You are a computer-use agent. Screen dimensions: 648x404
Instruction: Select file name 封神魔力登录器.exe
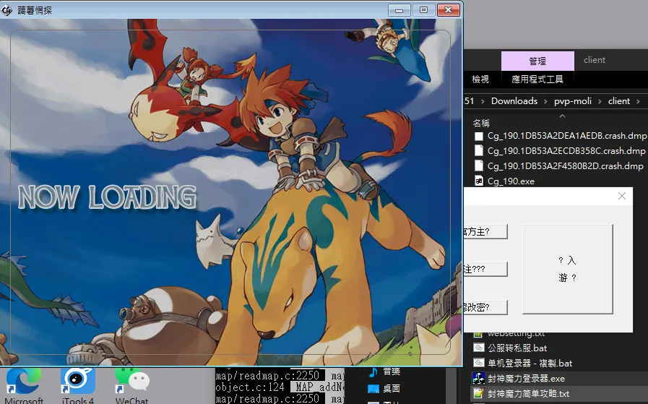pyautogui.click(x=526, y=378)
